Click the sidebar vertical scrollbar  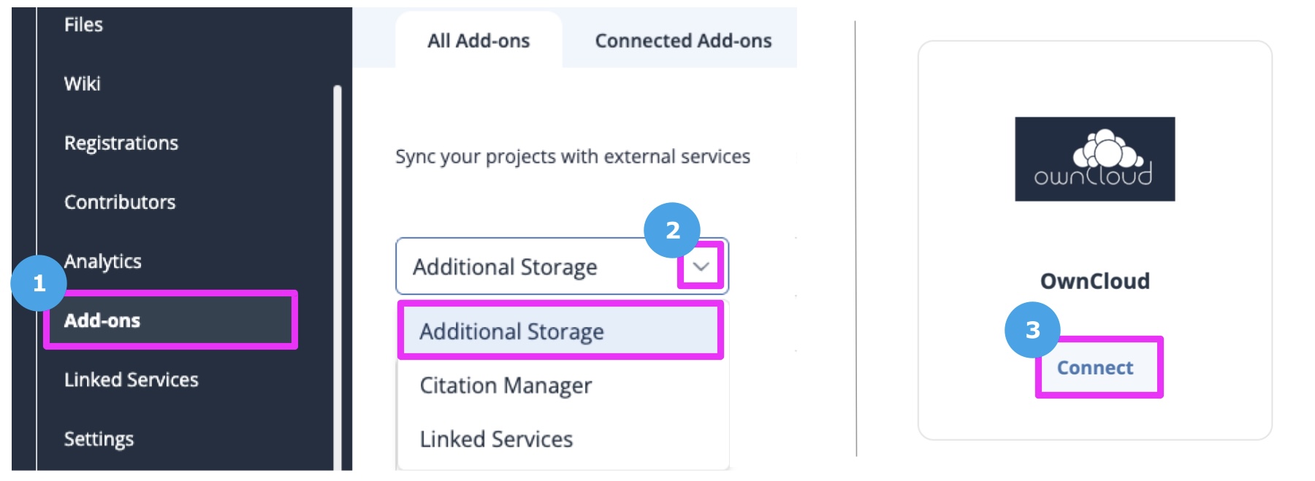tap(338, 277)
